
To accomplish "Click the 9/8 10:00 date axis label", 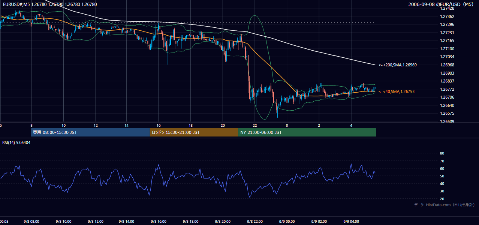I will [x=63, y=222].
